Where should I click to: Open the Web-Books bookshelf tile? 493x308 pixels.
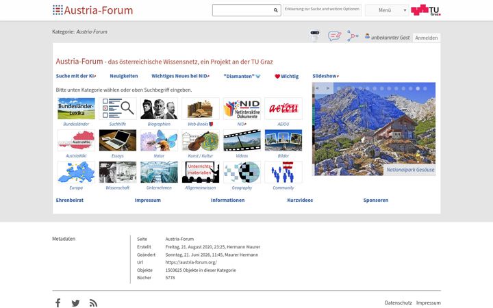tap(200, 108)
